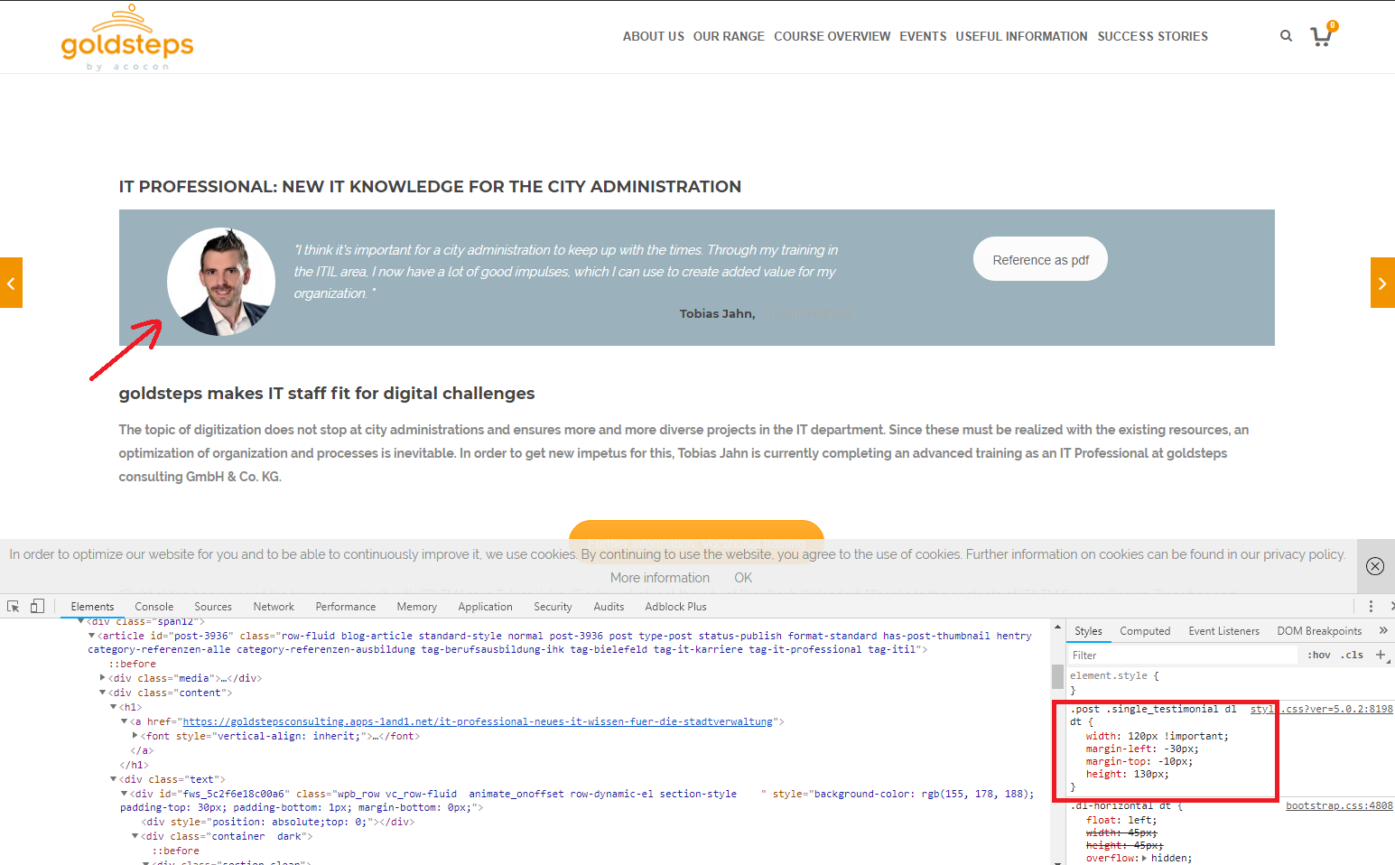This screenshot has height=865, width=1395.
Task: Open the IT Professional article heading
Action: [430, 187]
